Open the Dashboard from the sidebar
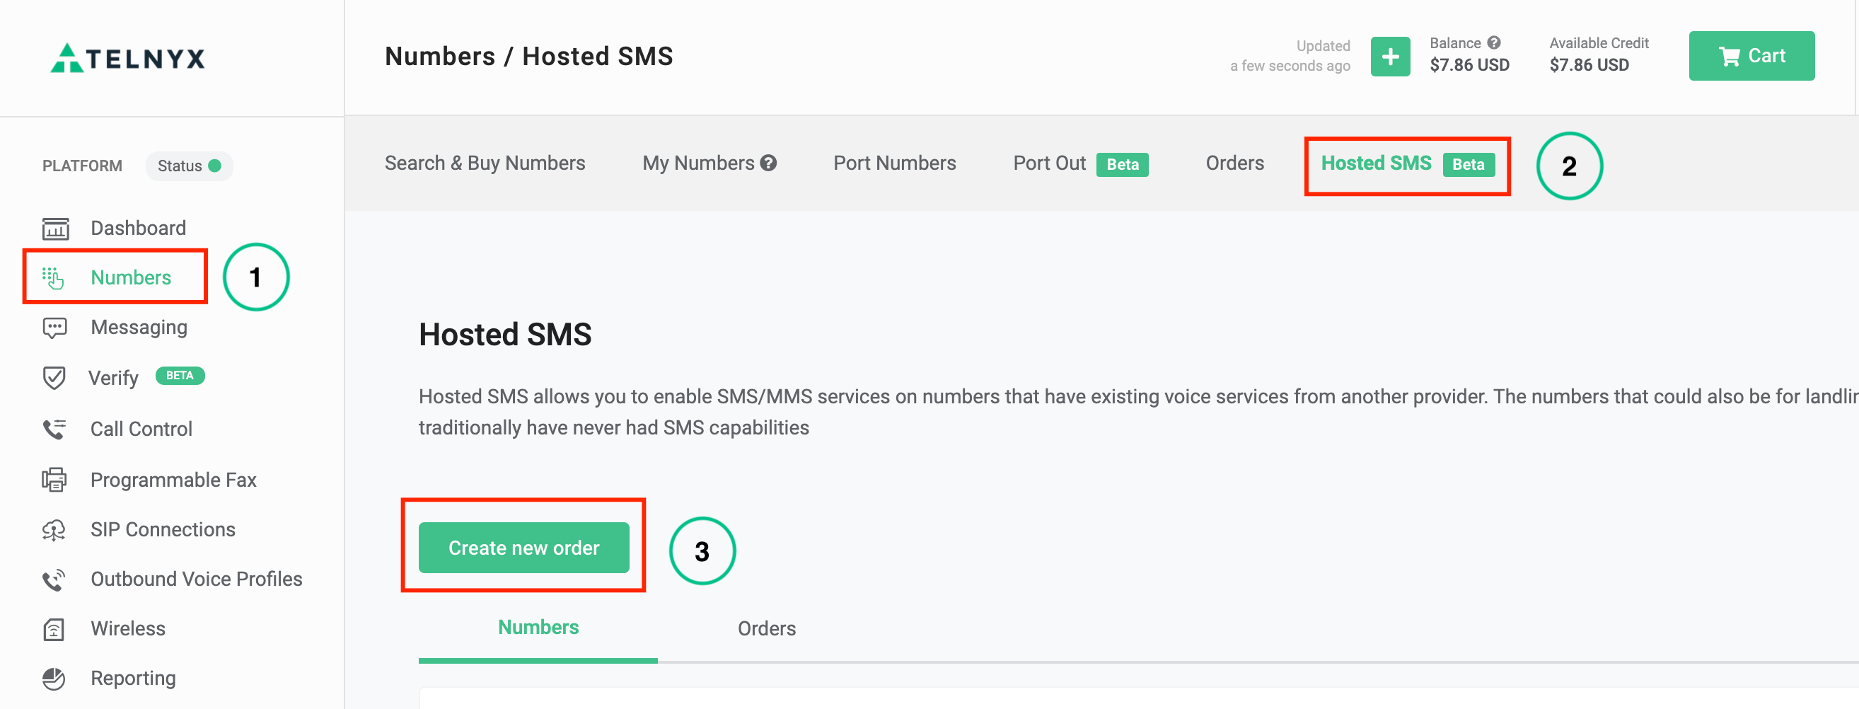The image size is (1859, 709). coord(138,226)
